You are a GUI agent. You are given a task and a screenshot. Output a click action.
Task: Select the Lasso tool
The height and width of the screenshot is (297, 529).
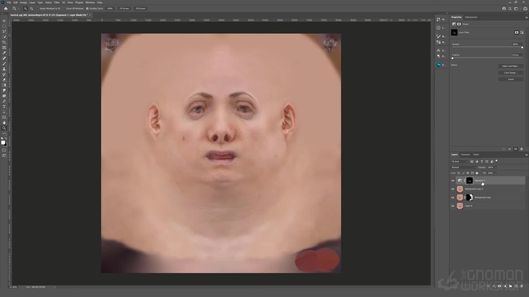click(4, 31)
